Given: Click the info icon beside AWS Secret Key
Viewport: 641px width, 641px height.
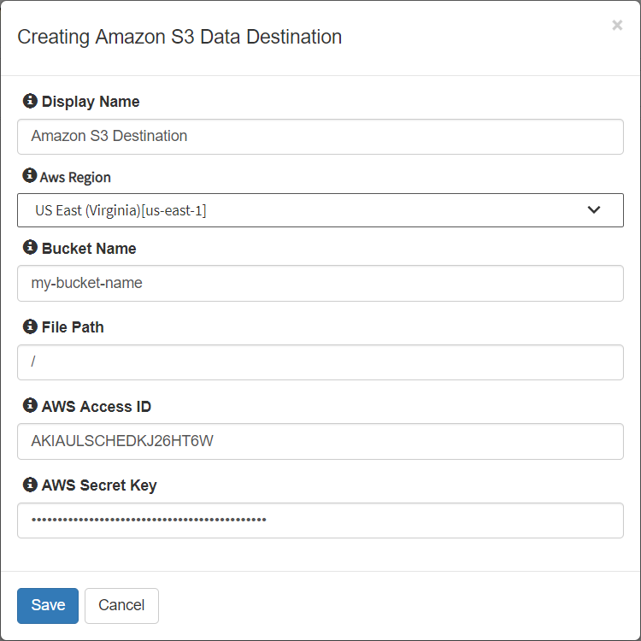Looking at the screenshot, I should coord(30,485).
